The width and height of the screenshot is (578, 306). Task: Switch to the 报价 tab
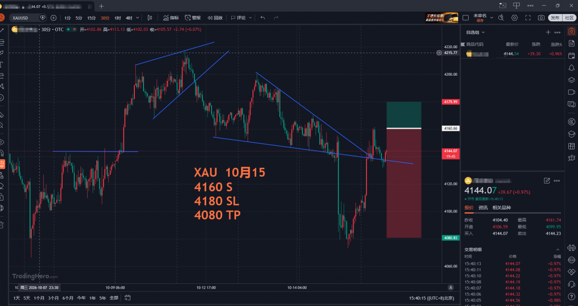tap(469, 208)
